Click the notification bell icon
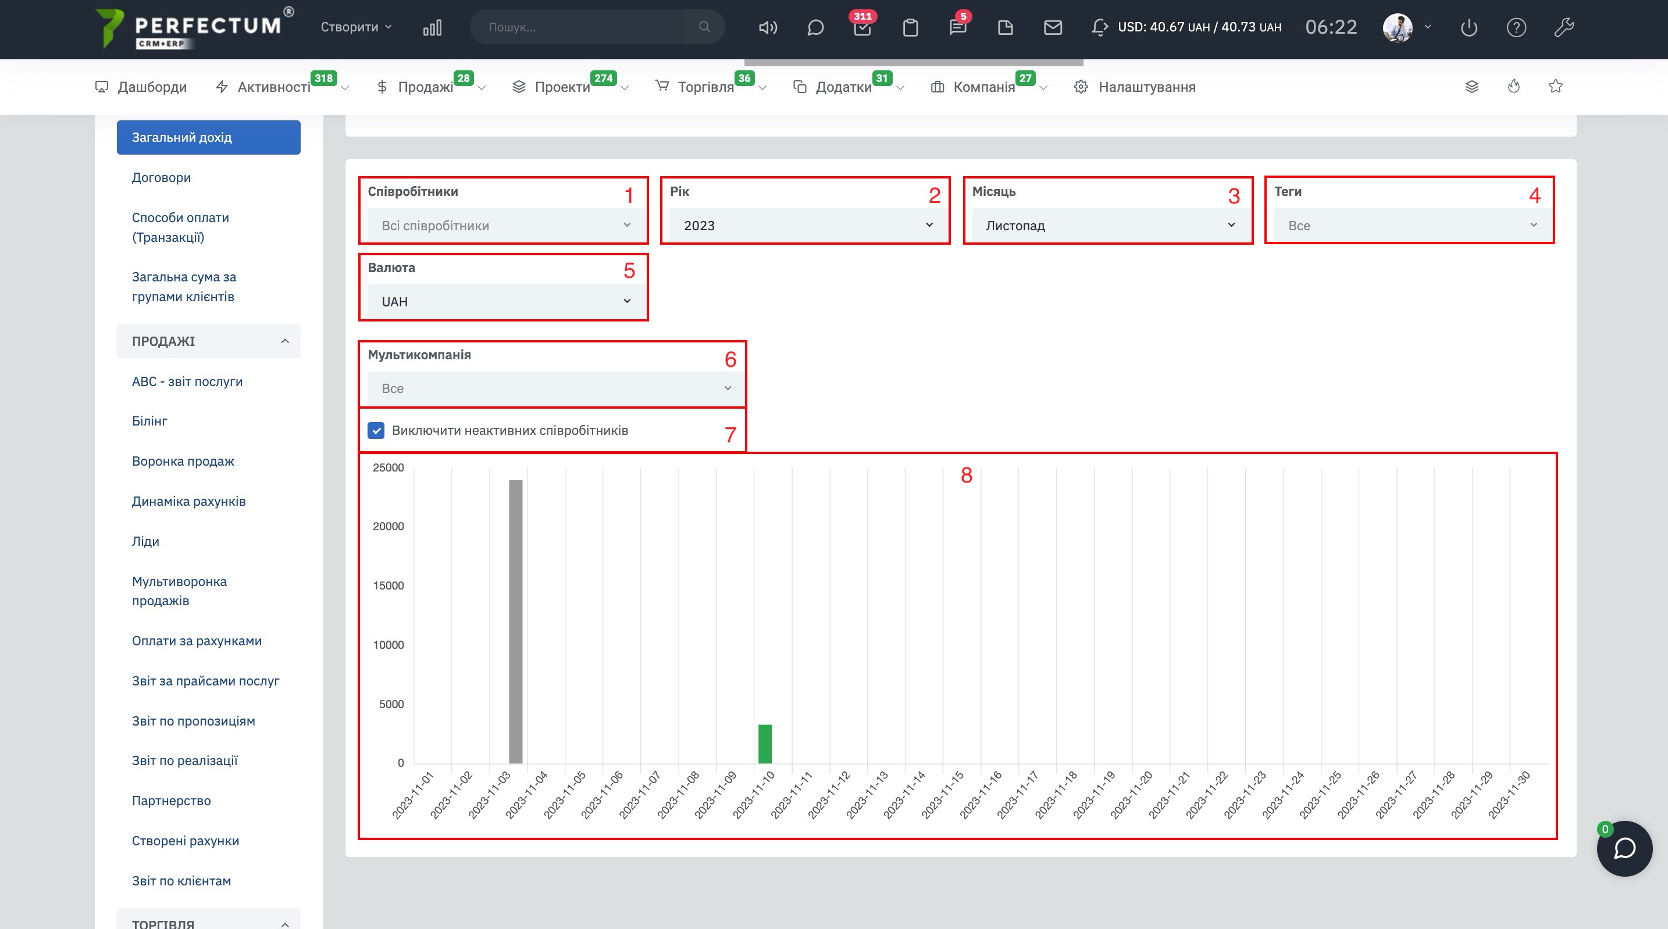Image resolution: width=1668 pixels, height=929 pixels. point(1099,27)
